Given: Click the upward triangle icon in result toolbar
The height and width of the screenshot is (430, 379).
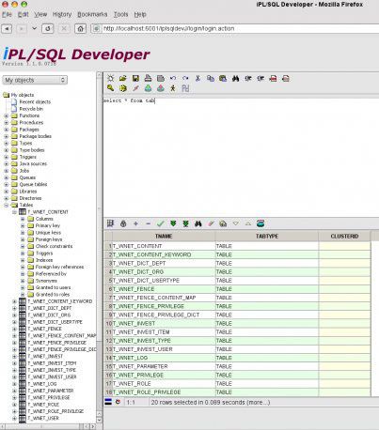Looking at the screenshot, I should coord(248,223).
